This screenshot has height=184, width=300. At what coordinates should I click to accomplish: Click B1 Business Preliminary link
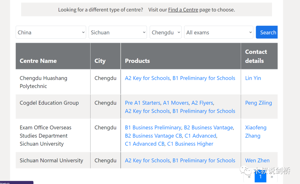pyautogui.click(x=153, y=128)
